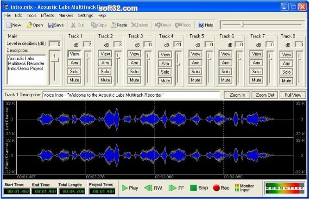Image resolution: width=310 pixels, height=199 pixels.
Task: Toggle Monitor Input
Action: [x=244, y=188]
